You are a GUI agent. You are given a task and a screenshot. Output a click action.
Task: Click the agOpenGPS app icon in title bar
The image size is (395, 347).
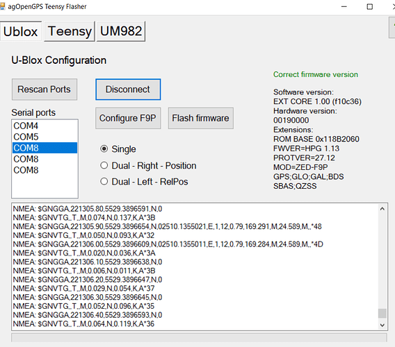(x=2, y=6)
